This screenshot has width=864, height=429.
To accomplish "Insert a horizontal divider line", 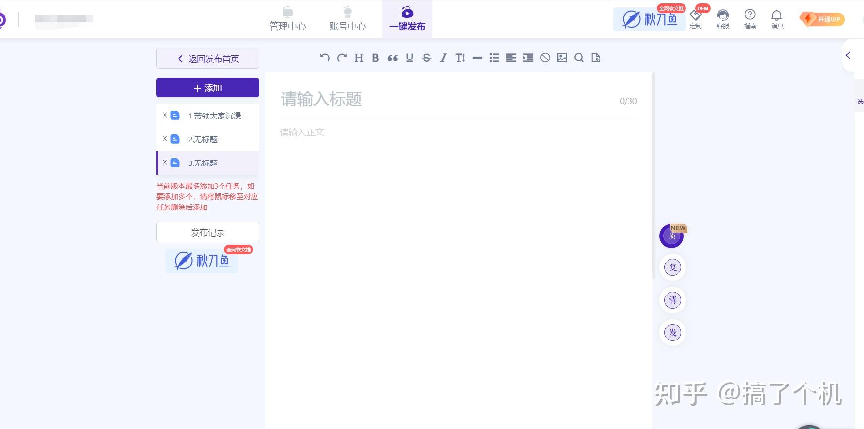I will click(x=477, y=58).
